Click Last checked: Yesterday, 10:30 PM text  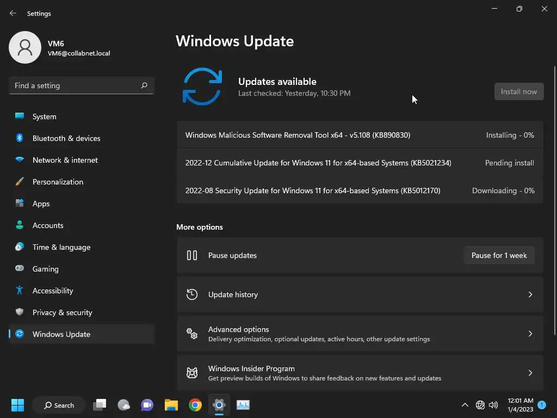(294, 93)
